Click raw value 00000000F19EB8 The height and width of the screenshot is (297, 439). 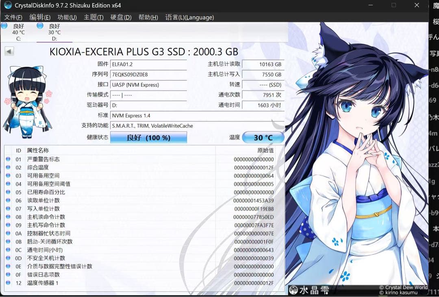254,209
